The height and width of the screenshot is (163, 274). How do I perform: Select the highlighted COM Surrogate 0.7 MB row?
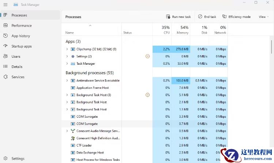click(144, 124)
